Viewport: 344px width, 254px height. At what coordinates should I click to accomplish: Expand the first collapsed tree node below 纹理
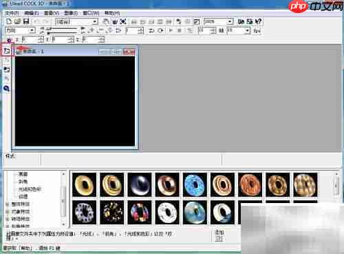click(7, 204)
